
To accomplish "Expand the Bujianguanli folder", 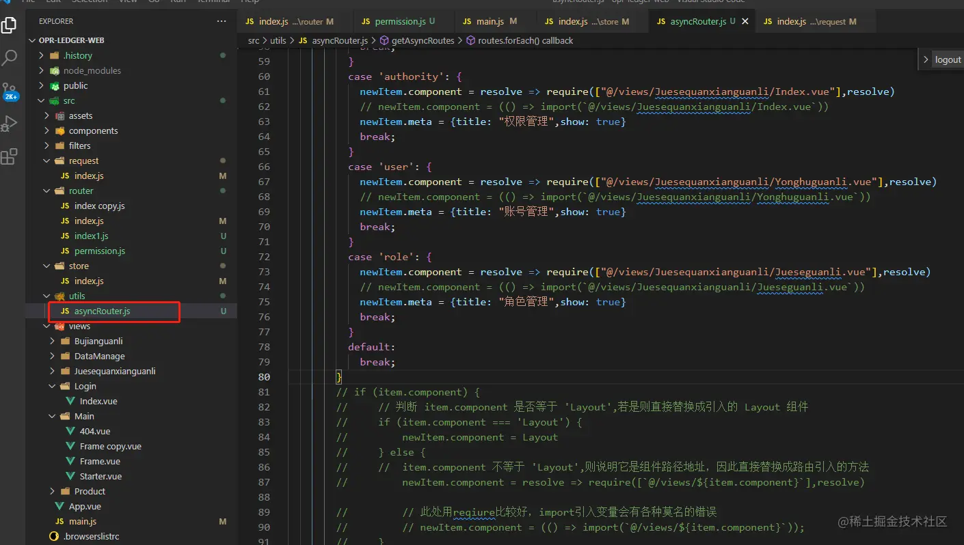I will [53, 341].
